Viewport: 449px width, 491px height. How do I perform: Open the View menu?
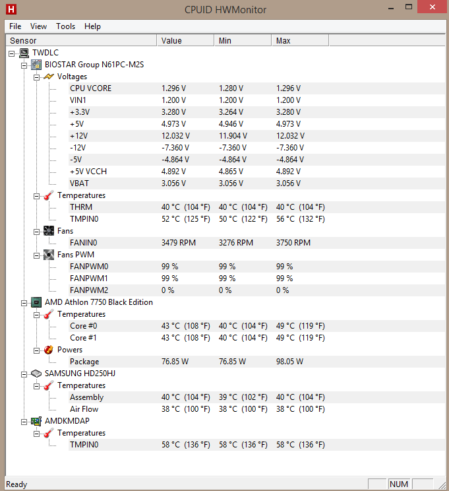(x=38, y=26)
